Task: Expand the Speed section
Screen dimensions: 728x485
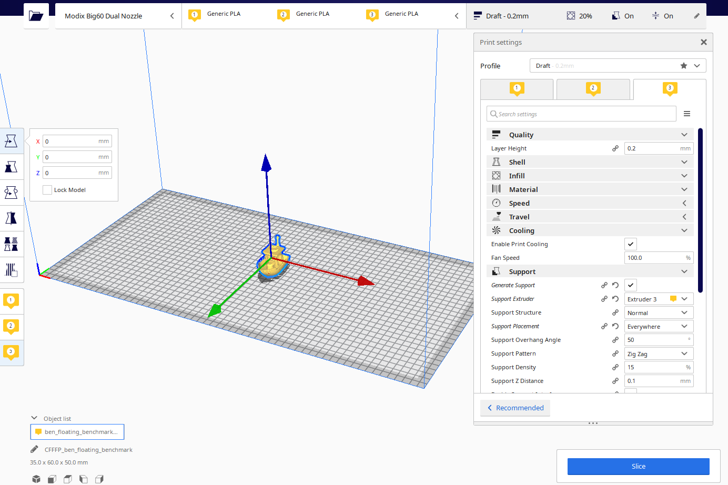Action: pyautogui.click(x=590, y=203)
